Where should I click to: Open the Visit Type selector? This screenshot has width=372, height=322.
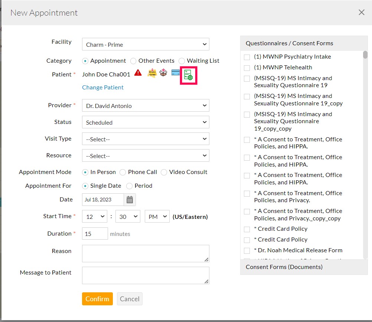click(x=146, y=139)
